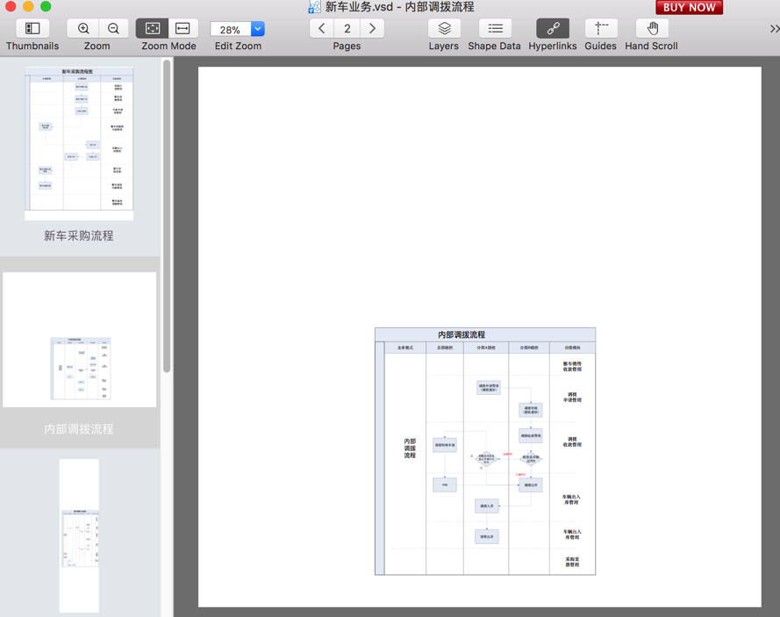Select fit-page zoom mode
Image resolution: width=780 pixels, height=617 pixels.
pyautogui.click(x=152, y=28)
